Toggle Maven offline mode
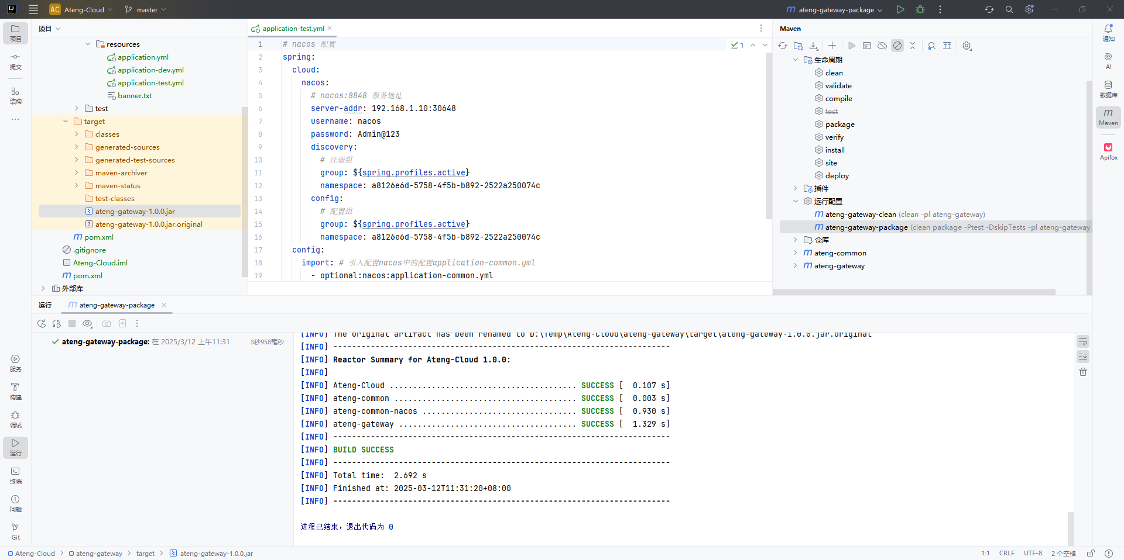 click(882, 46)
